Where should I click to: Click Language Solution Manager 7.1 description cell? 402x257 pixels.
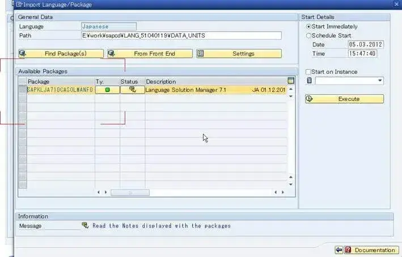tap(215, 90)
